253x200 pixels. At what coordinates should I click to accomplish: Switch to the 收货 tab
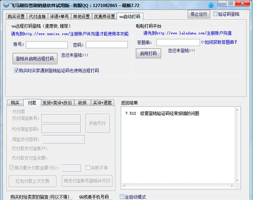82,103
